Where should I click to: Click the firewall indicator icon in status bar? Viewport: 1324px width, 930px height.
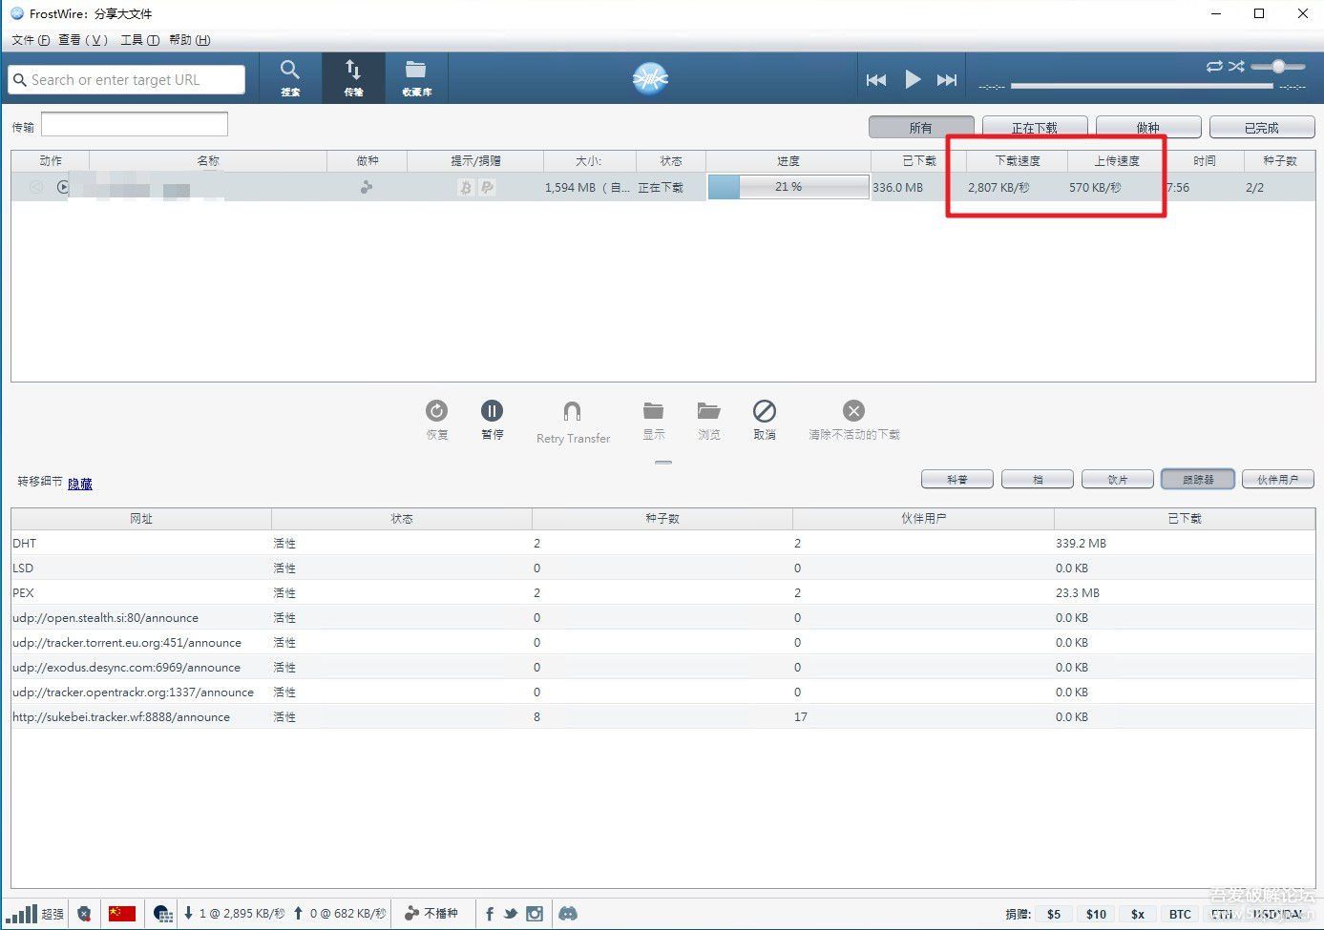pos(84,914)
